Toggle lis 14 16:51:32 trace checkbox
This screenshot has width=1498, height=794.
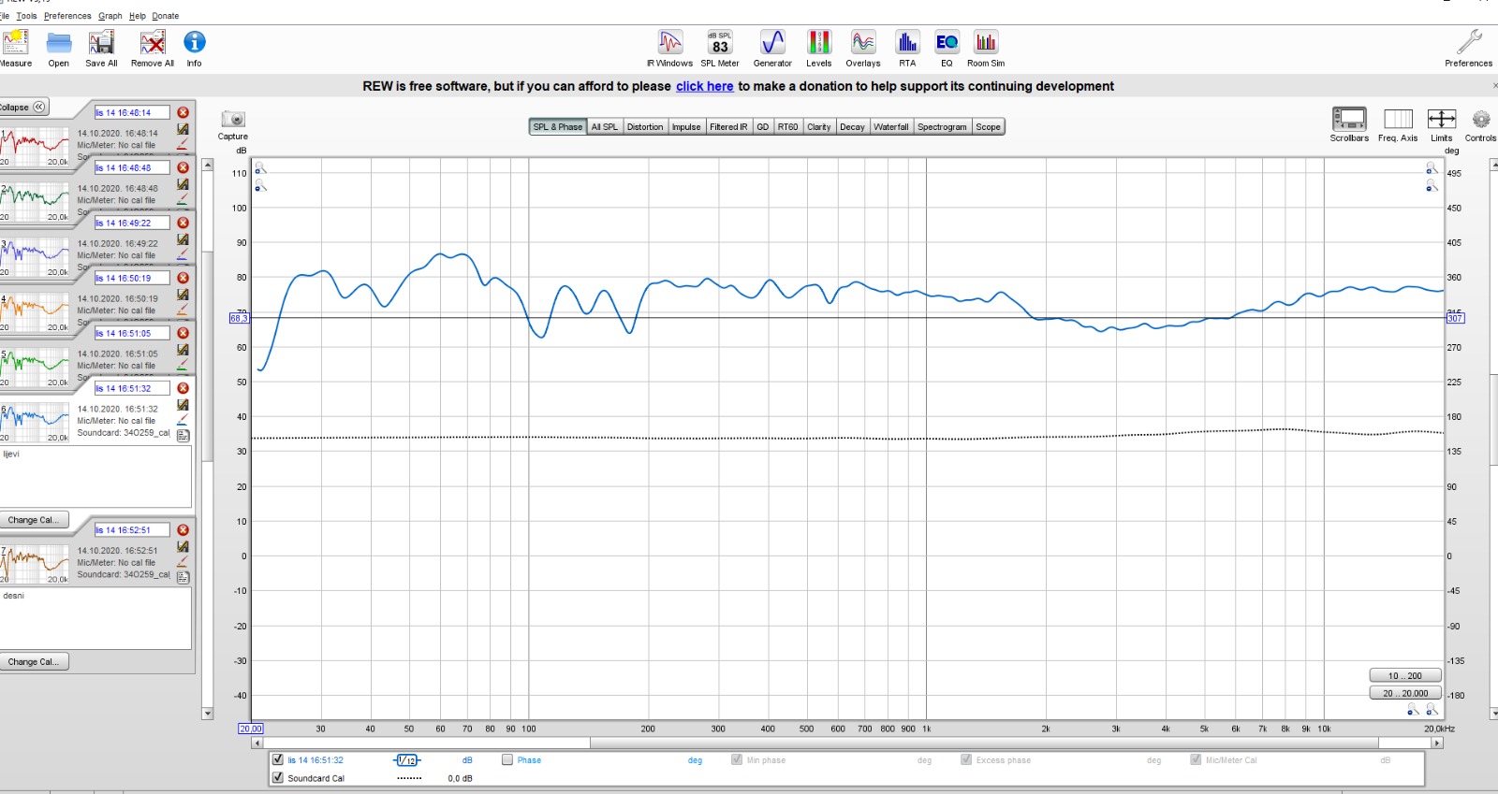point(278,759)
